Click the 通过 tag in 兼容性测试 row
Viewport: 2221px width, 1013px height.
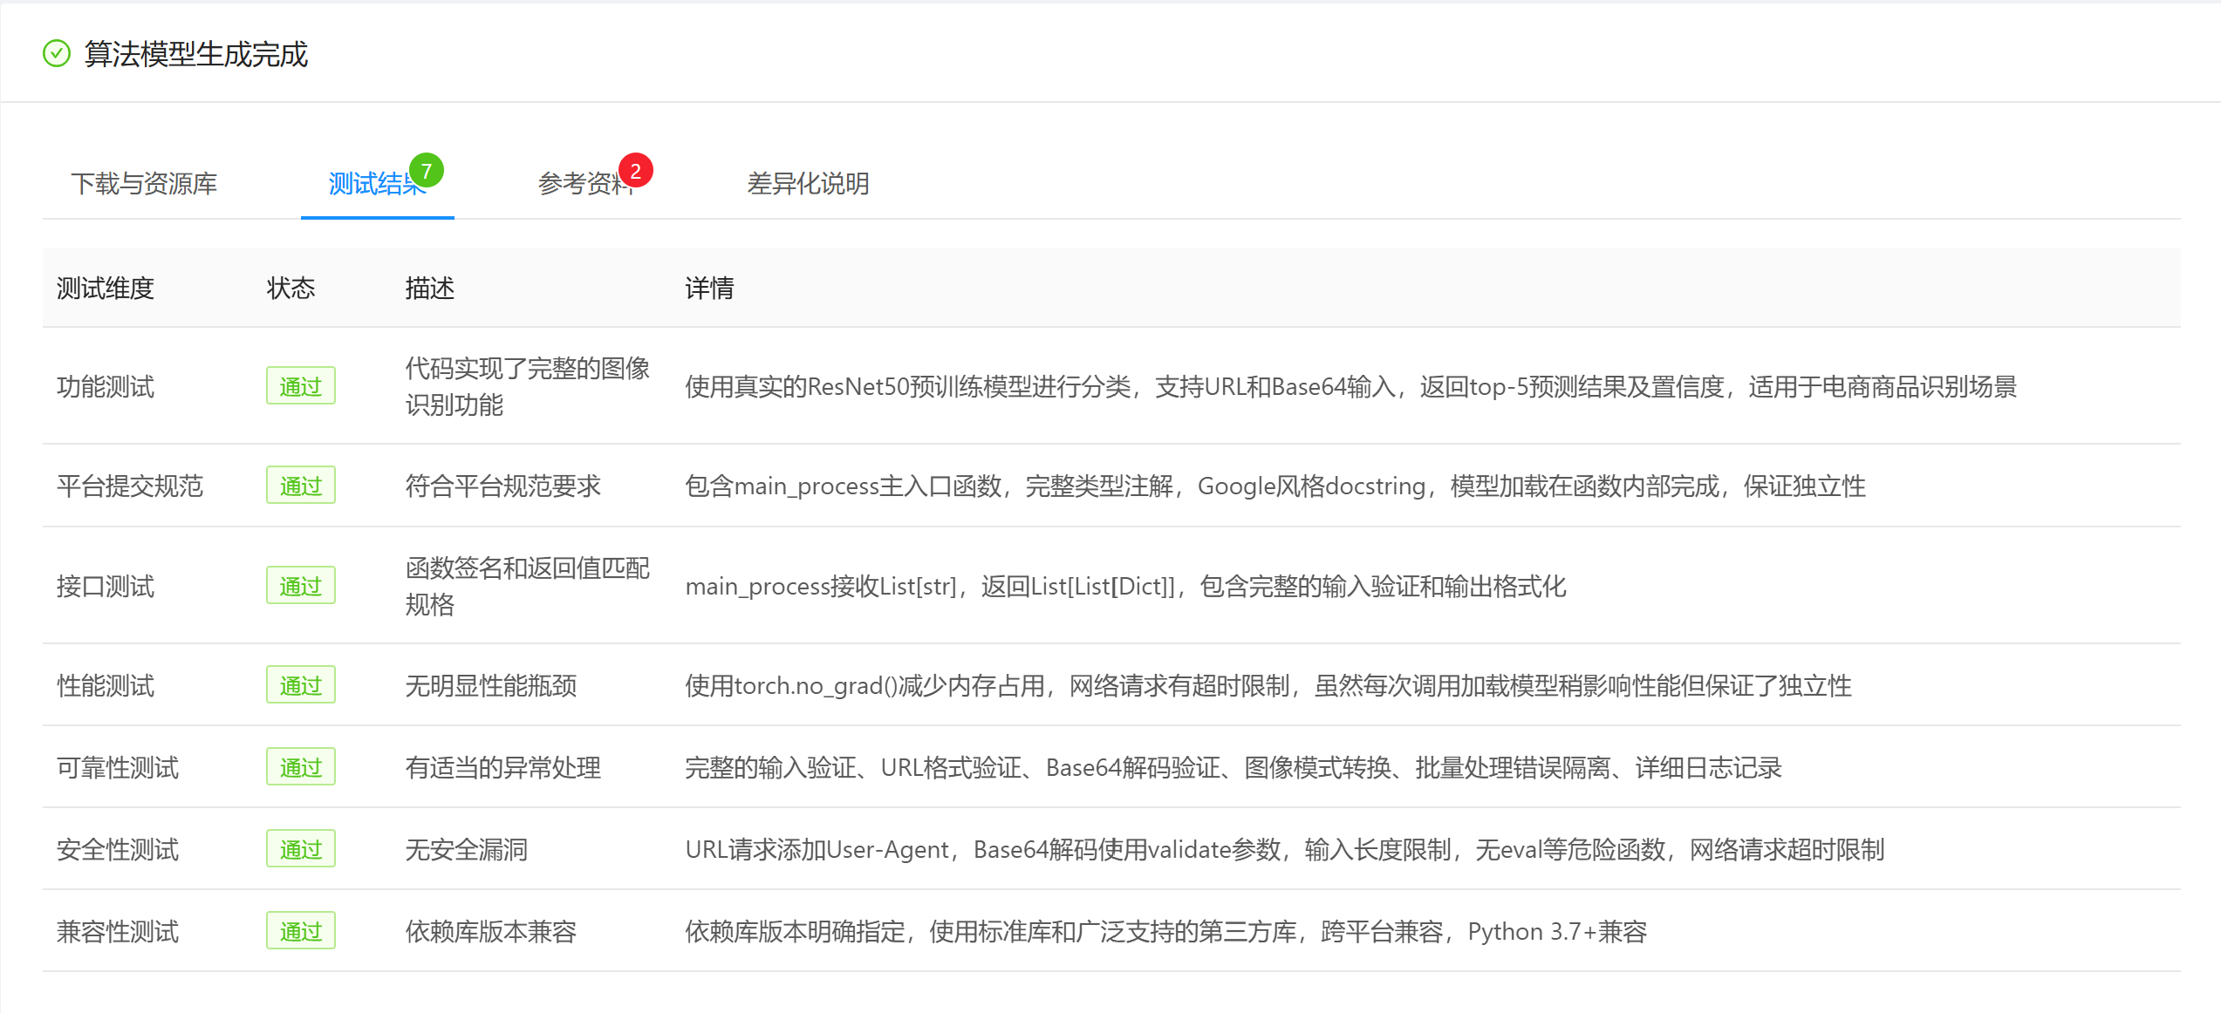click(301, 931)
